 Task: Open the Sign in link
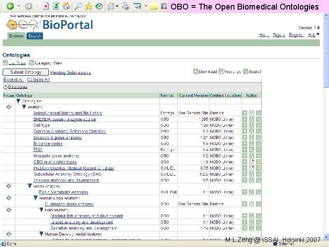(279, 35)
